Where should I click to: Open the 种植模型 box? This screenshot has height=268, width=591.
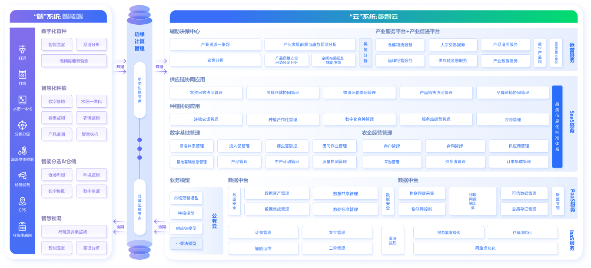point(186,213)
